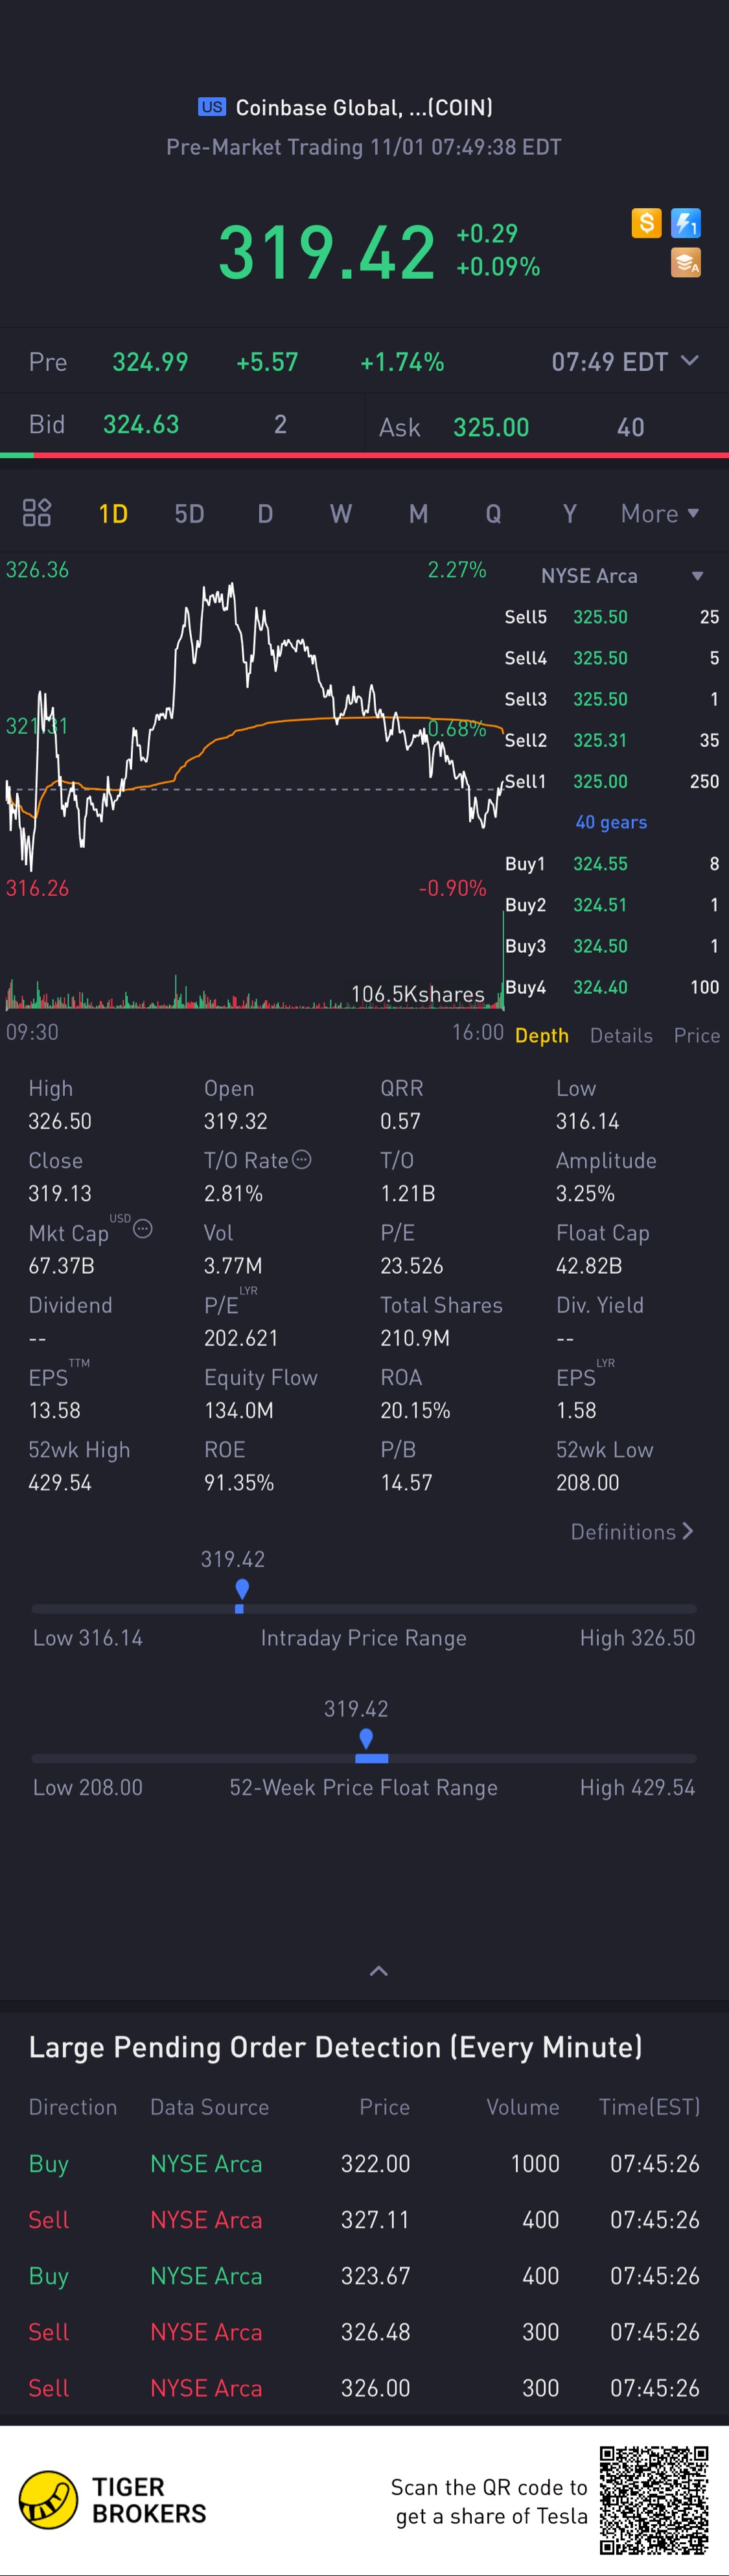Tap the Sell1 325.00 row
The width and height of the screenshot is (729, 2576).
coord(611,781)
